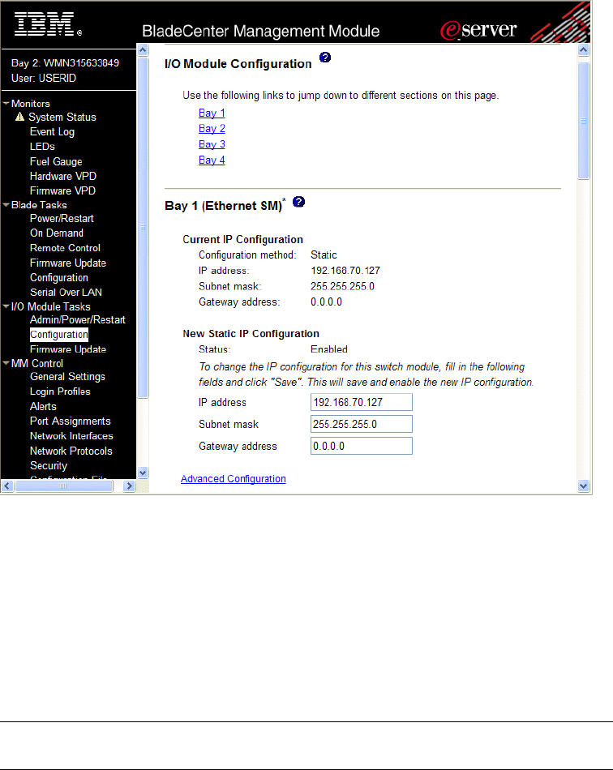This screenshot has width=613, height=770.
Task: Collapse the Monitors section
Action: point(6,103)
